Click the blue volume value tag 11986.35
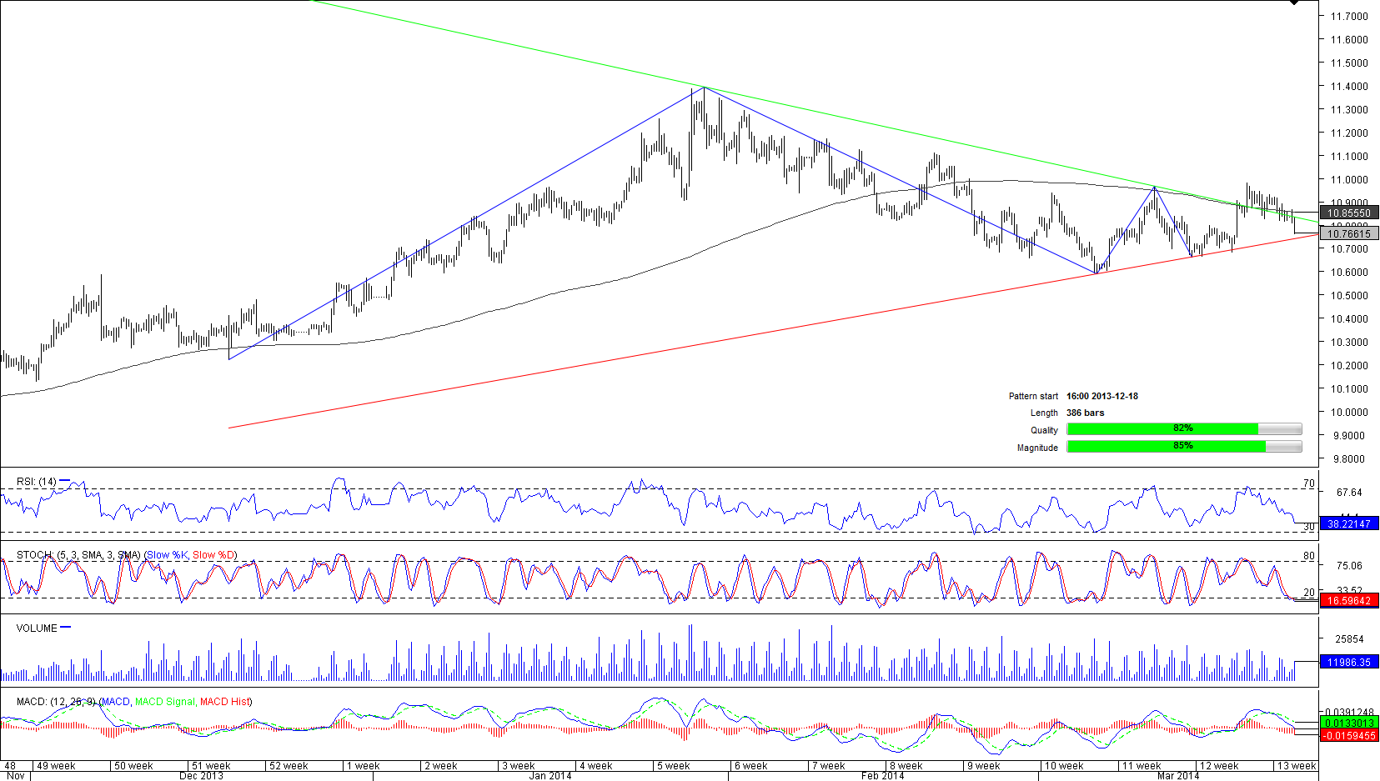This screenshot has width=1380, height=781. click(1348, 663)
